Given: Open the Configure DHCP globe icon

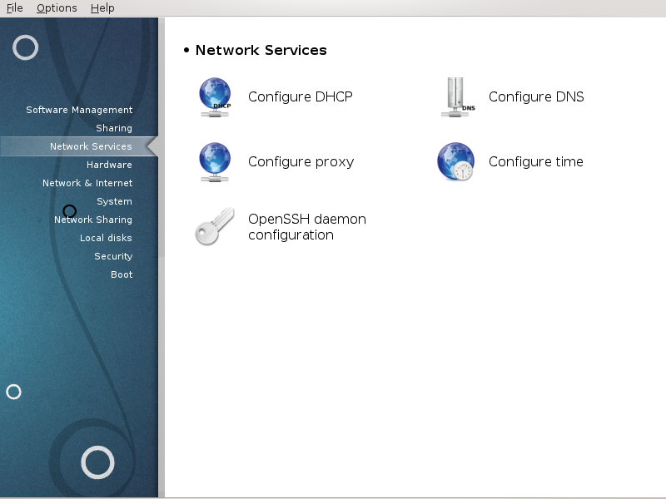Looking at the screenshot, I should pyautogui.click(x=215, y=97).
